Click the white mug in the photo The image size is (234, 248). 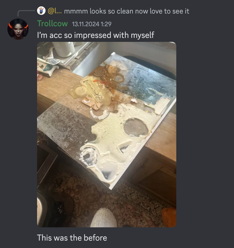coord(64,49)
